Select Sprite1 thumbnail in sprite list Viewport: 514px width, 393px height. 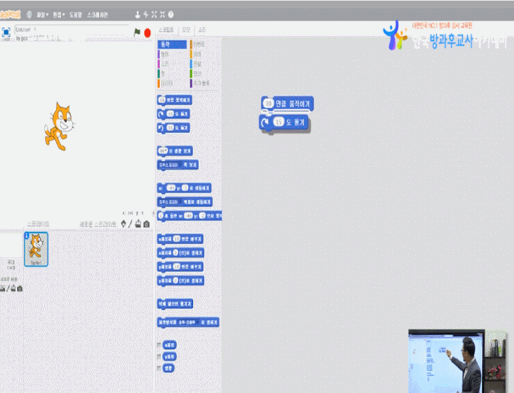[36, 250]
